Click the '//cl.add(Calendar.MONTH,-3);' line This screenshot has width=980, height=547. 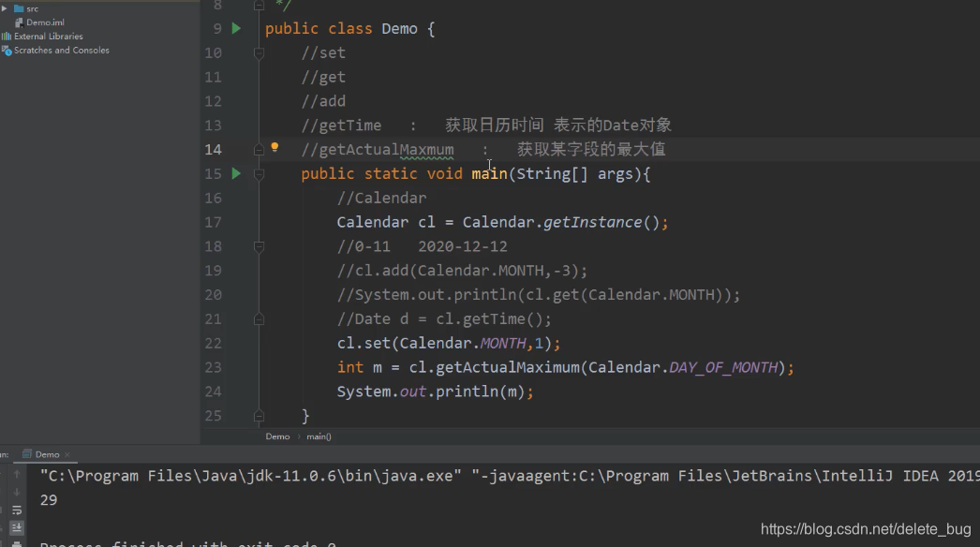[463, 271]
